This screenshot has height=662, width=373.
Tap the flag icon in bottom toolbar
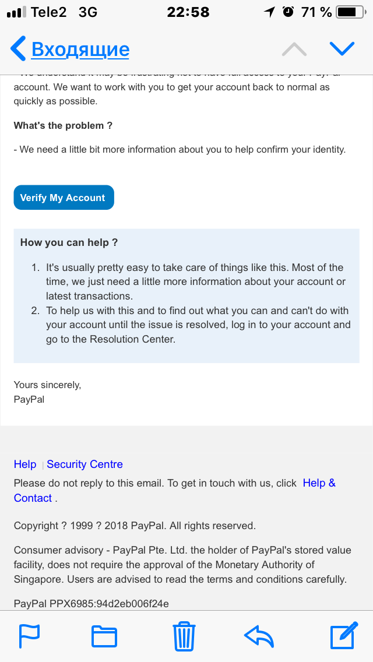29,636
